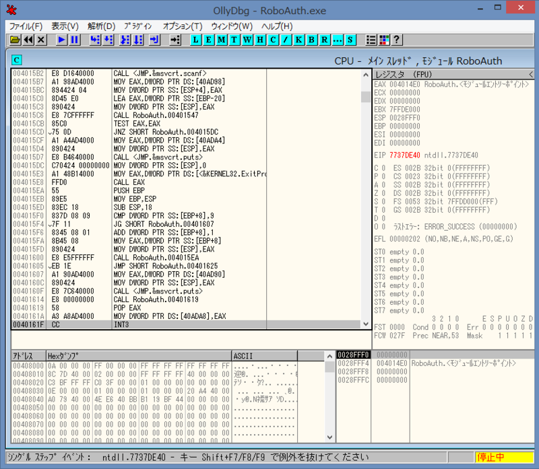Open the Run trace window (...)
This screenshot has height=469, width=539.
pyautogui.click(x=338, y=40)
